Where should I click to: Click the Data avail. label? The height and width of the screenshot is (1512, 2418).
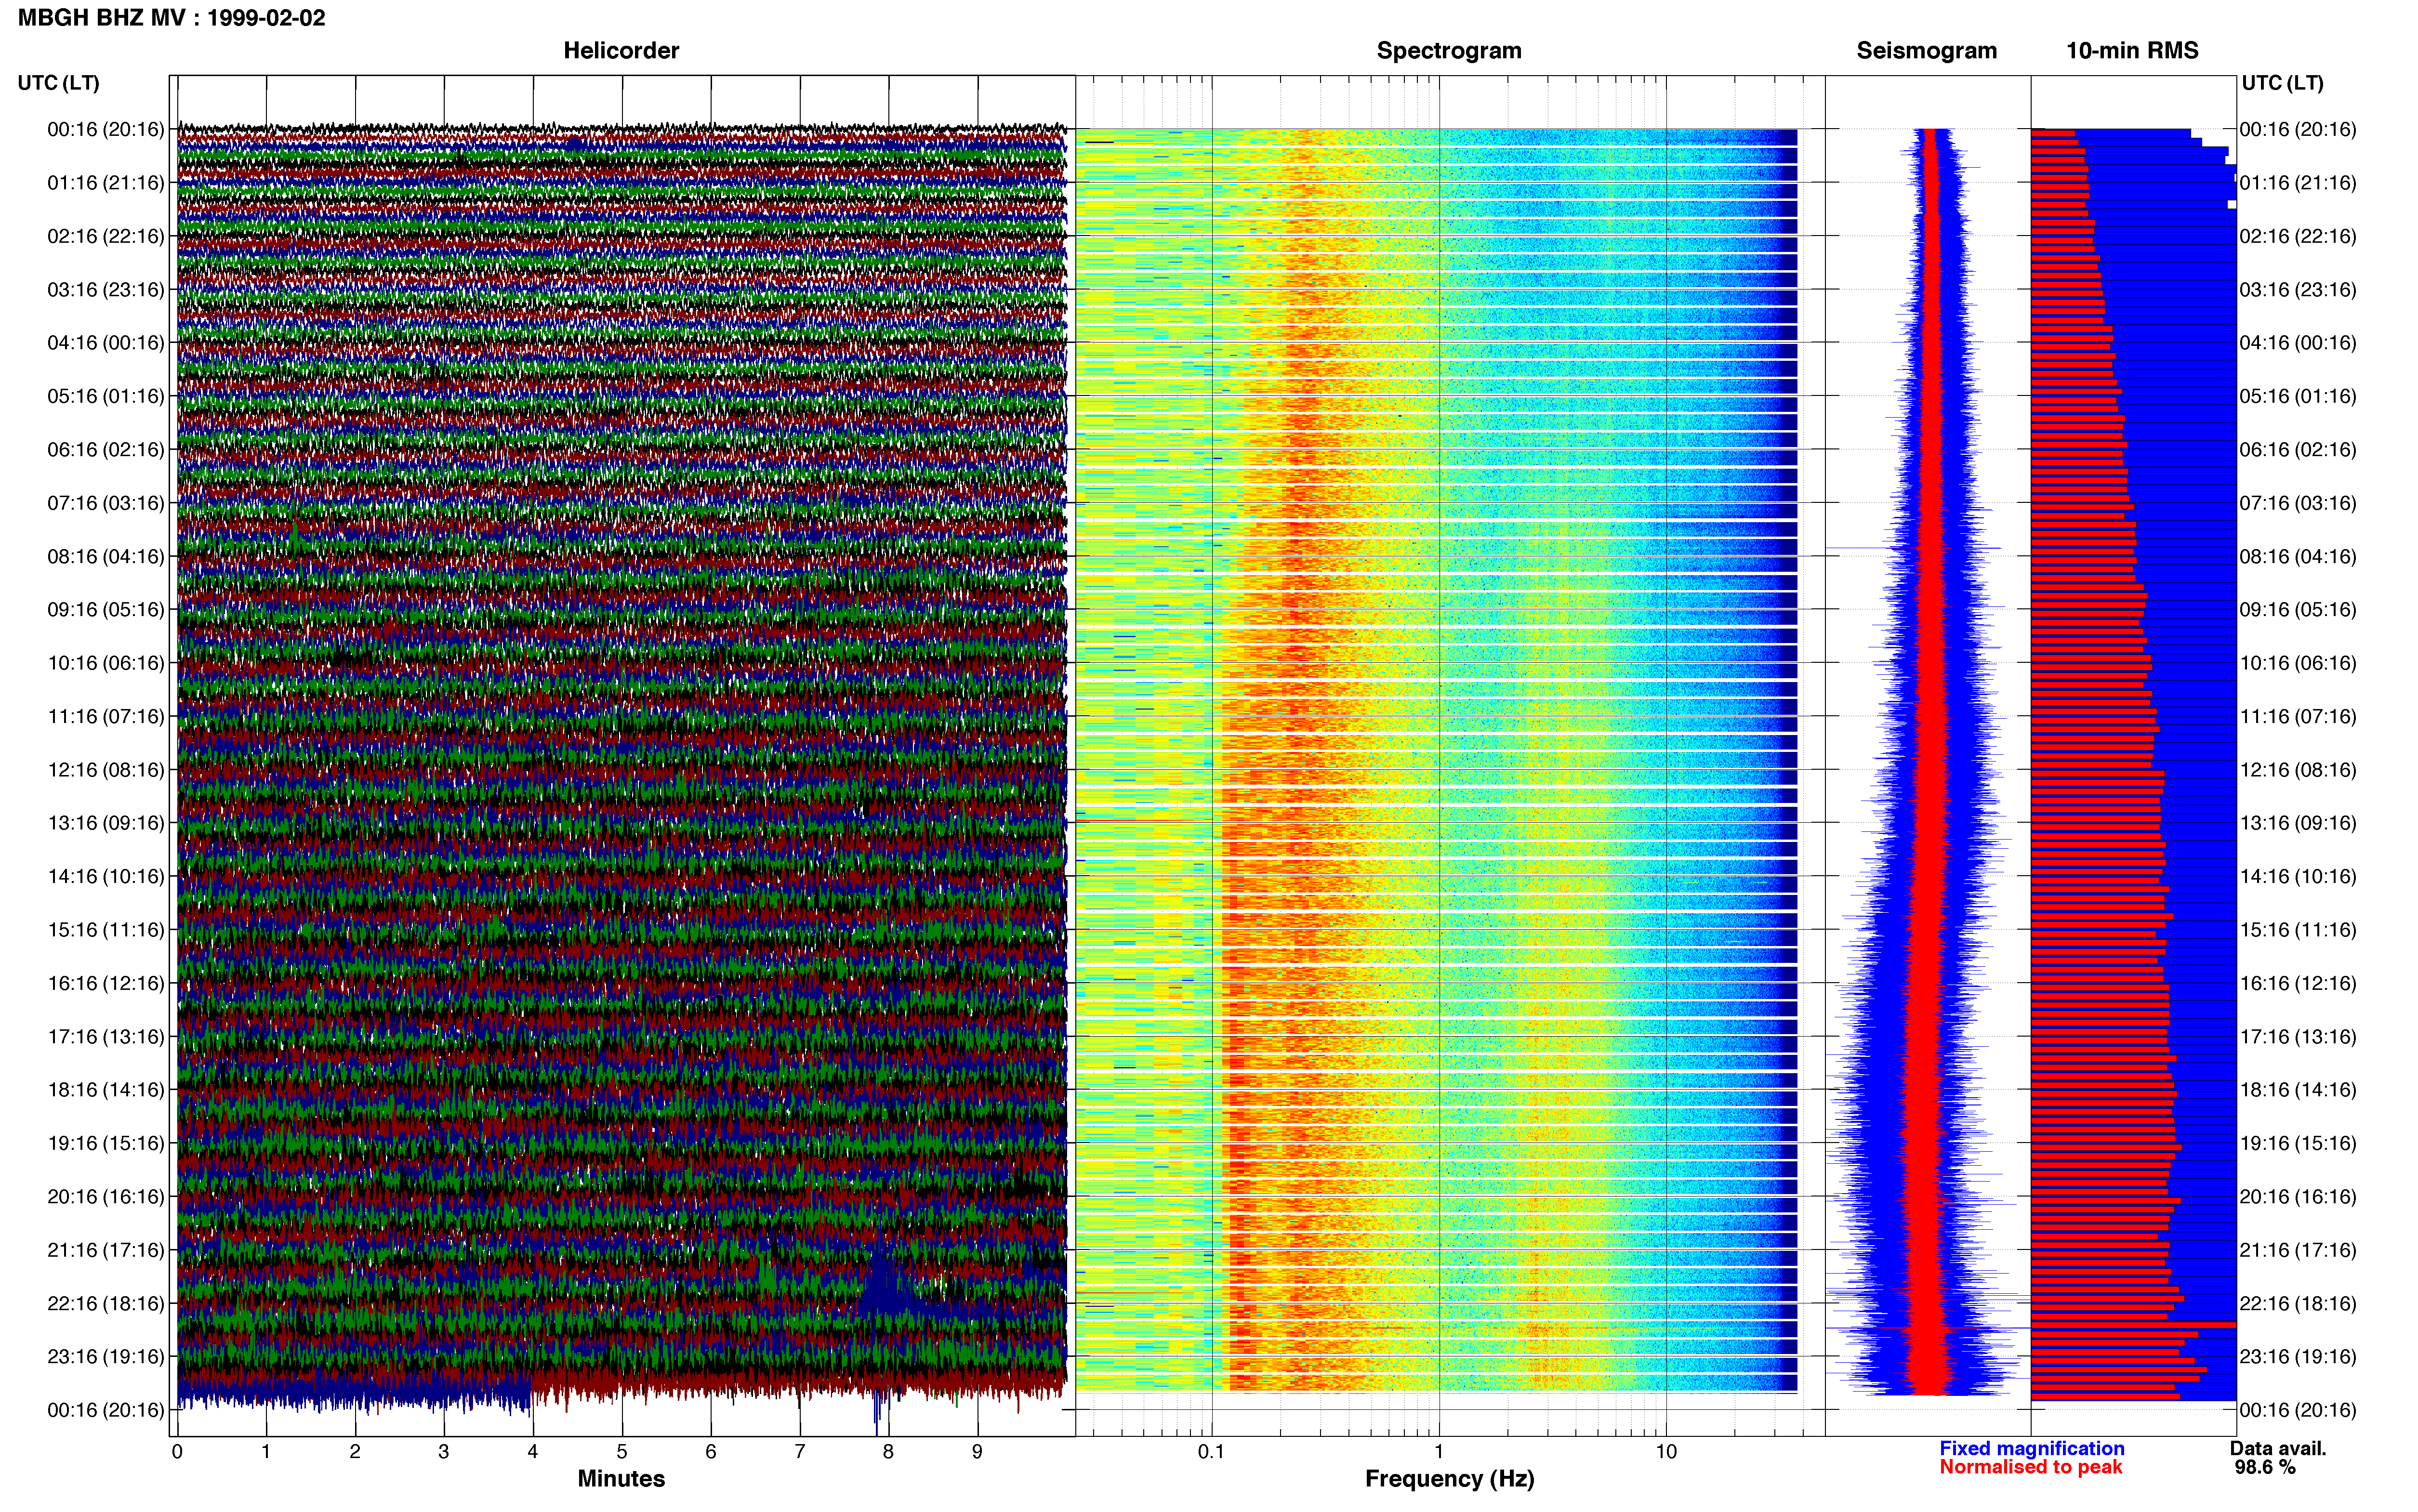tap(2278, 1448)
